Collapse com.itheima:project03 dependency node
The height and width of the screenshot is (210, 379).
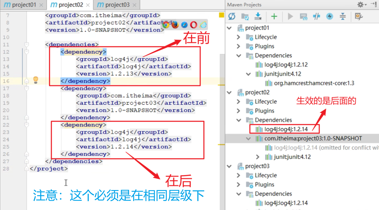tap(248, 139)
